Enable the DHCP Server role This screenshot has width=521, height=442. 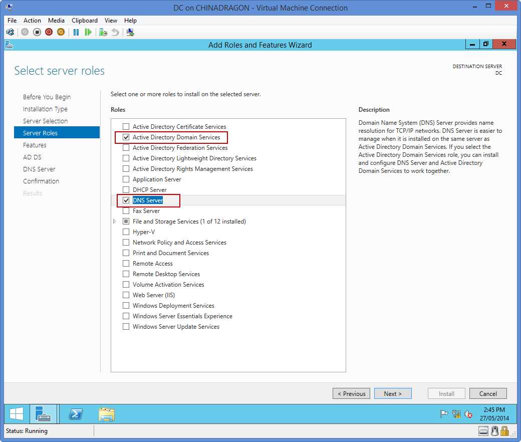click(126, 190)
